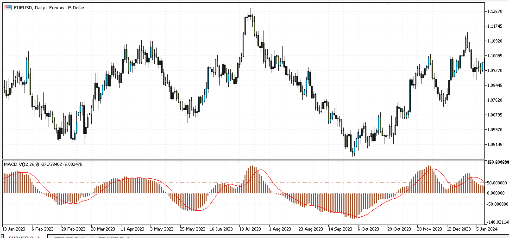Click the 10 Jul 2023 date label

click(x=250, y=229)
